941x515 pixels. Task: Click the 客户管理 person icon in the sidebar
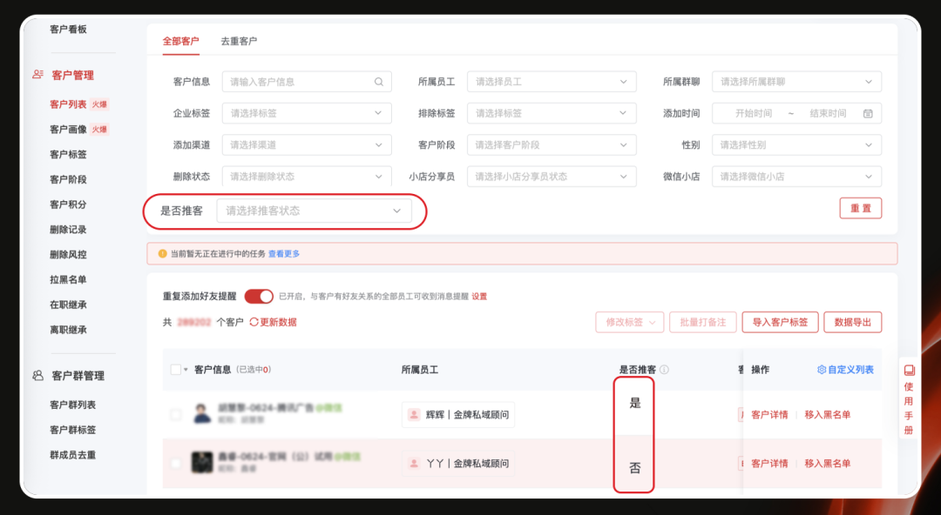point(37,75)
